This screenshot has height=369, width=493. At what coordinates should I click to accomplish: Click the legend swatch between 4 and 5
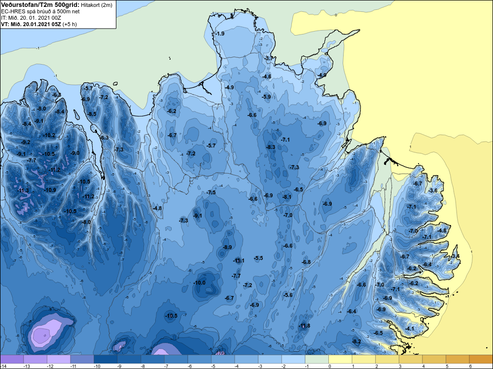click(x=434, y=359)
